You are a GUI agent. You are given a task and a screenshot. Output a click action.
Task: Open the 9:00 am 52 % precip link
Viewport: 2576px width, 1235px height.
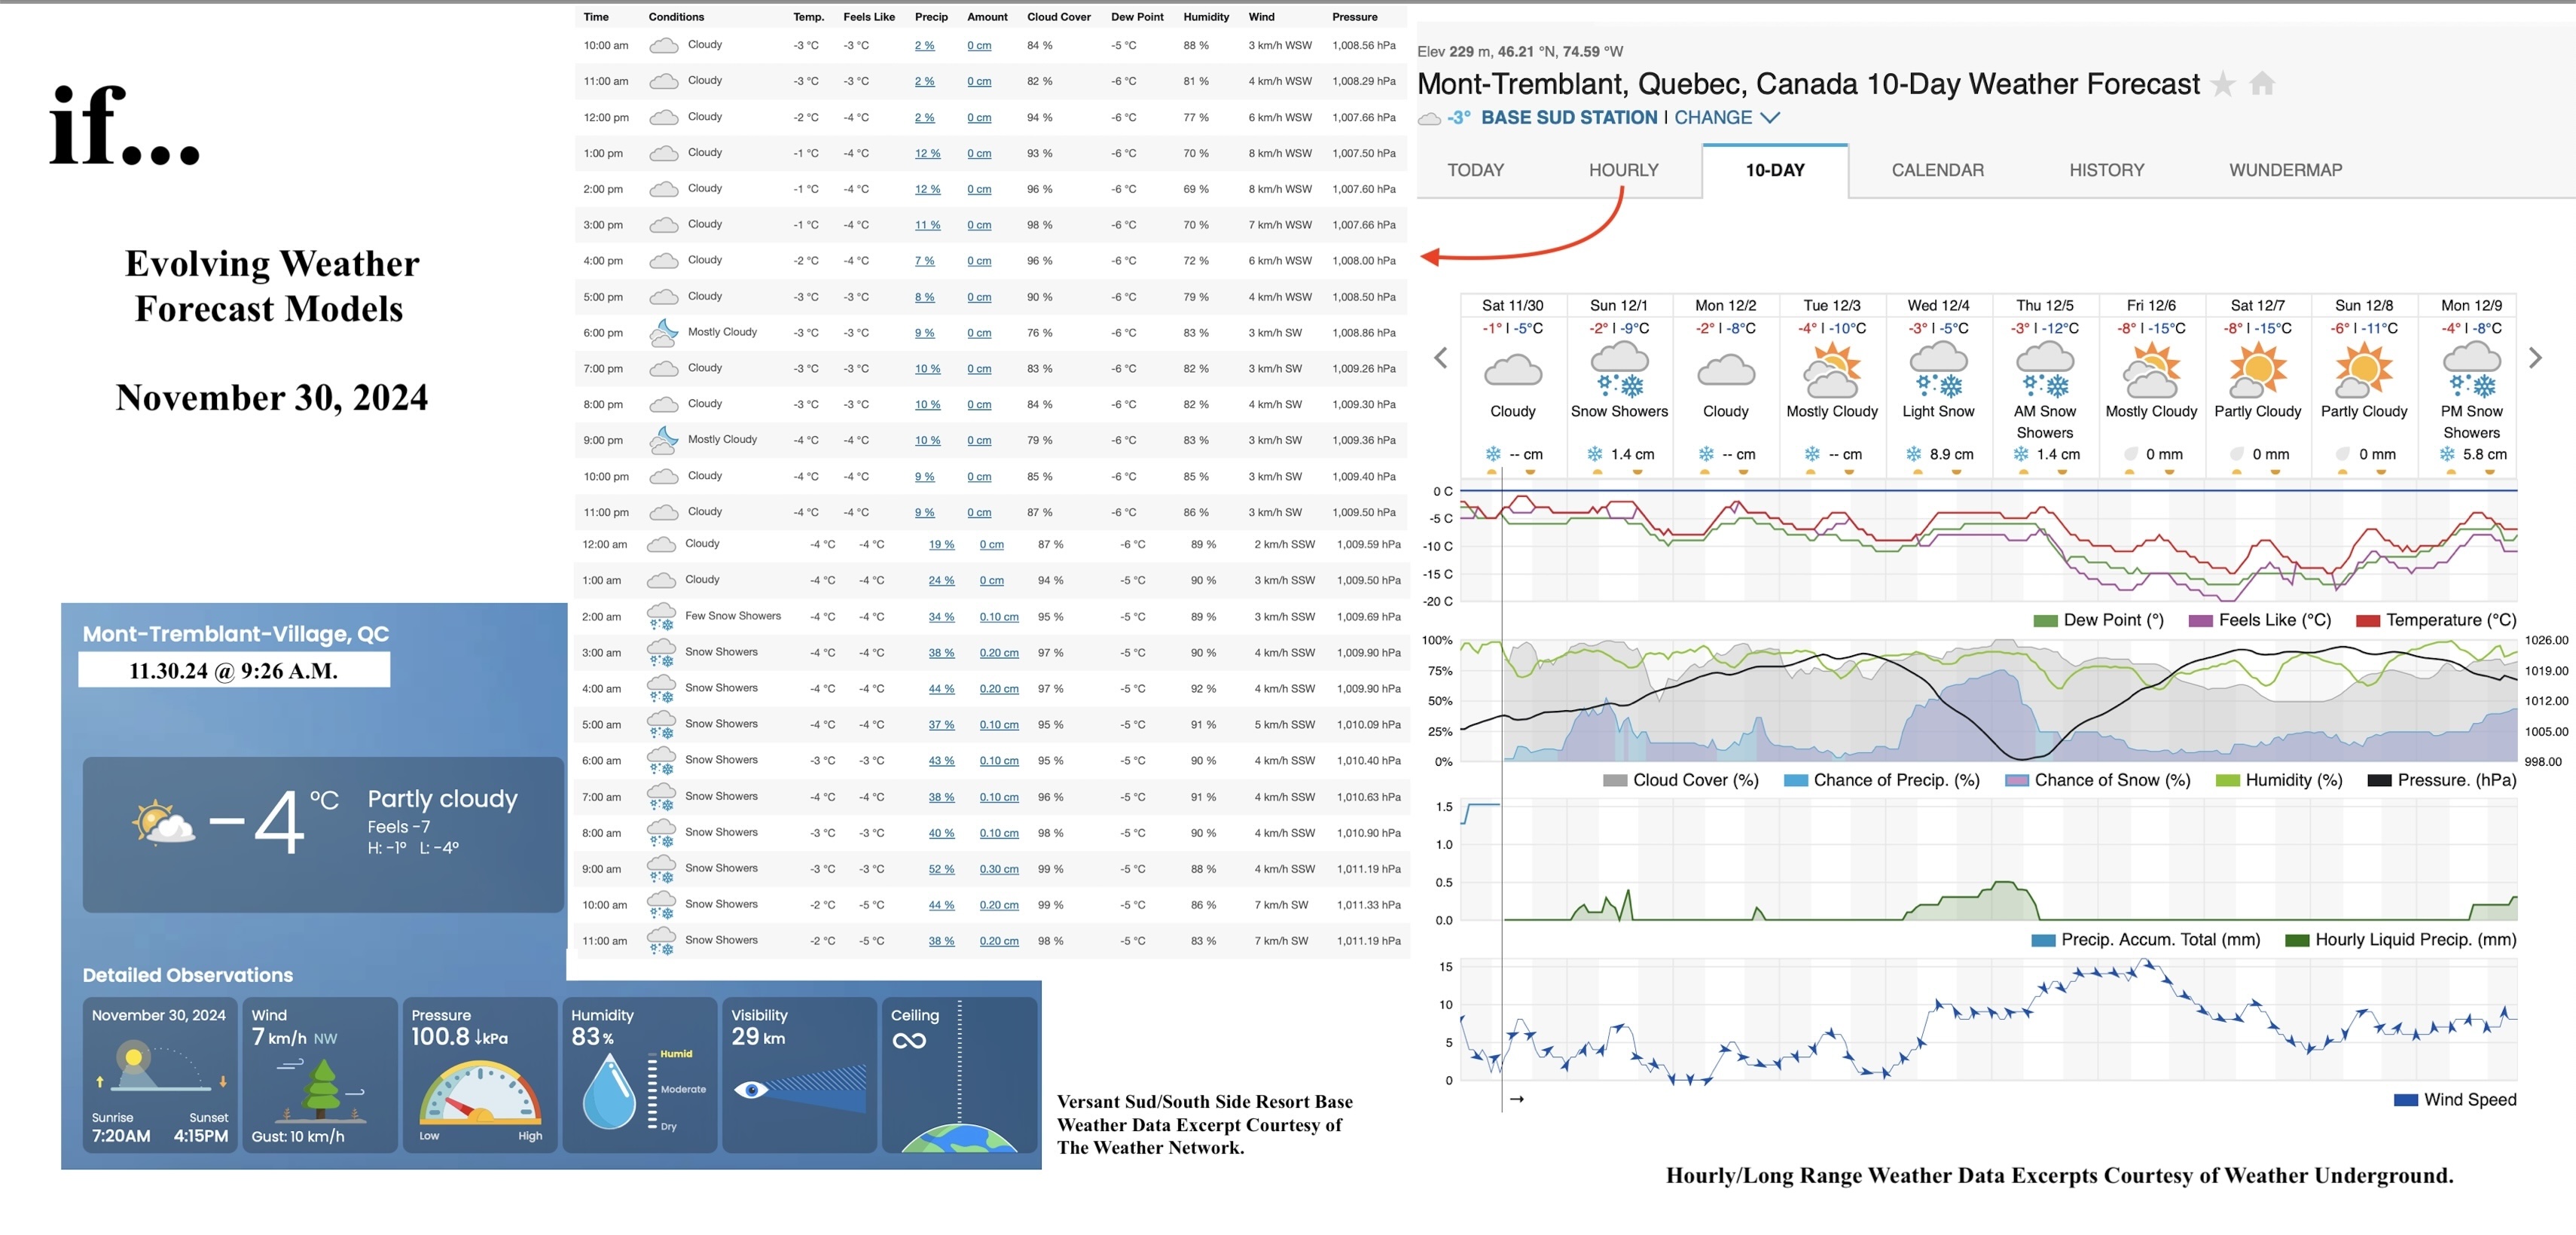(941, 869)
